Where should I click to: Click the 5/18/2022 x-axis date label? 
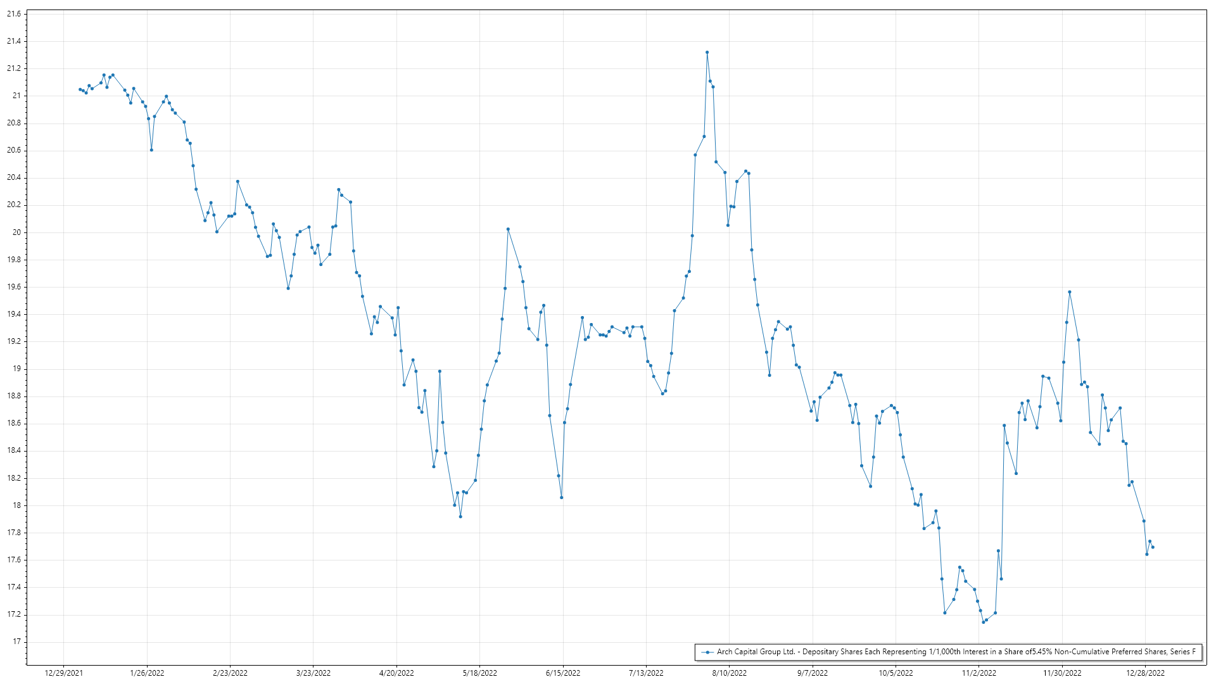point(479,673)
